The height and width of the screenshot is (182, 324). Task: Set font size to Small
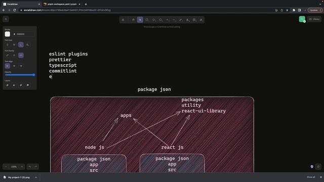click(8, 44)
